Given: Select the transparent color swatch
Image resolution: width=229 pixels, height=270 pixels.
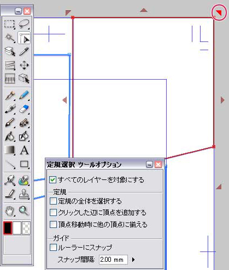Looking at the screenshot, I should tap(26, 228).
